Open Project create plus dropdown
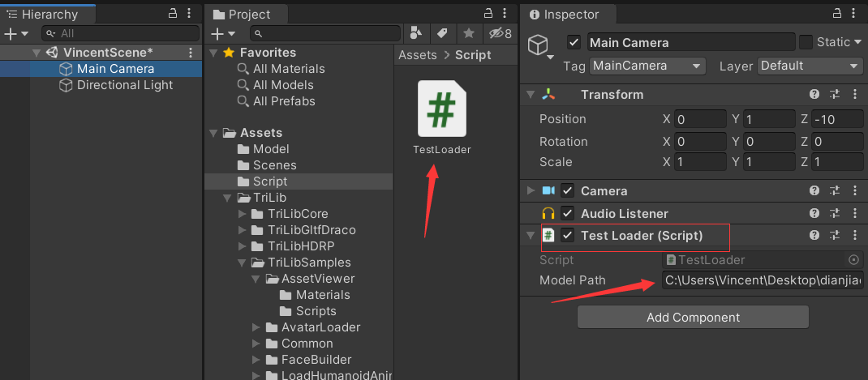The height and width of the screenshot is (380, 868). coord(224,34)
